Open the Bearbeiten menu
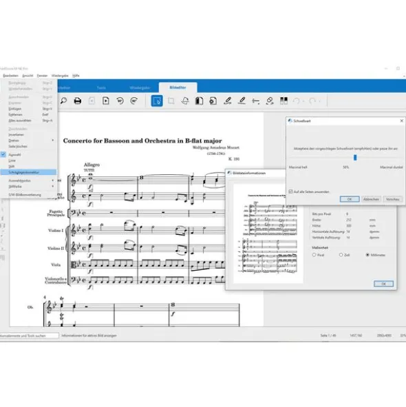This screenshot has height=407, width=406. (x=10, y=76)
